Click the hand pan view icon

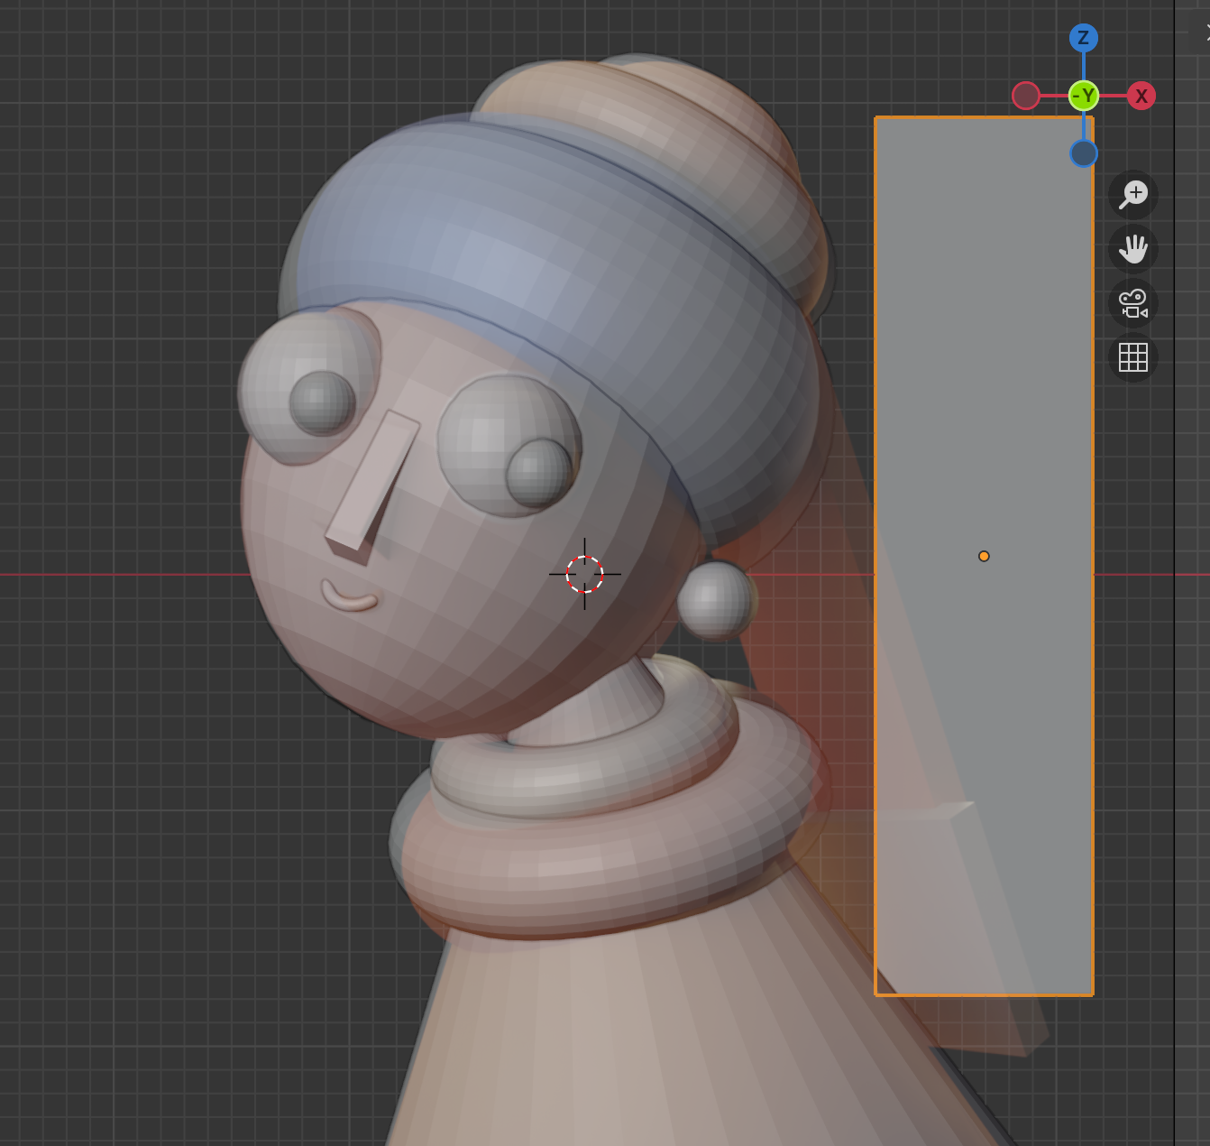click(1133, 249)
